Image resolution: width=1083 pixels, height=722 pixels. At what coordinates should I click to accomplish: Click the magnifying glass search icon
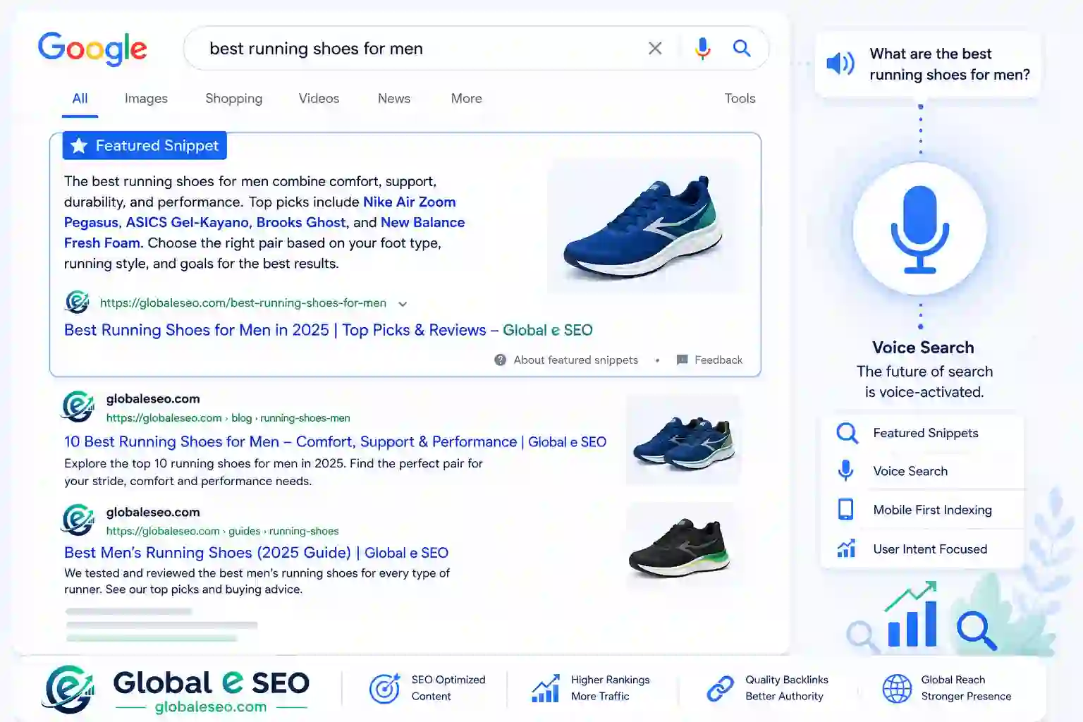pyautogui.click(x=742, y=48)
